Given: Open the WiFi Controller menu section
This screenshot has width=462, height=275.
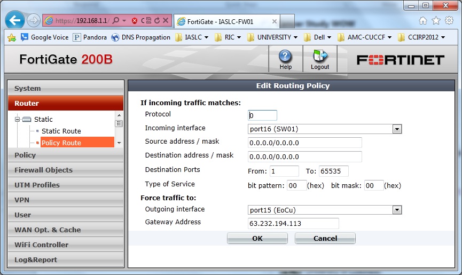Looking at the screenshot, I should point(65,245).
